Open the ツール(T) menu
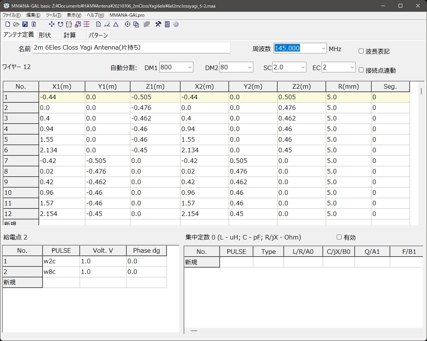427x341 pixels. (x=53, y=15)
